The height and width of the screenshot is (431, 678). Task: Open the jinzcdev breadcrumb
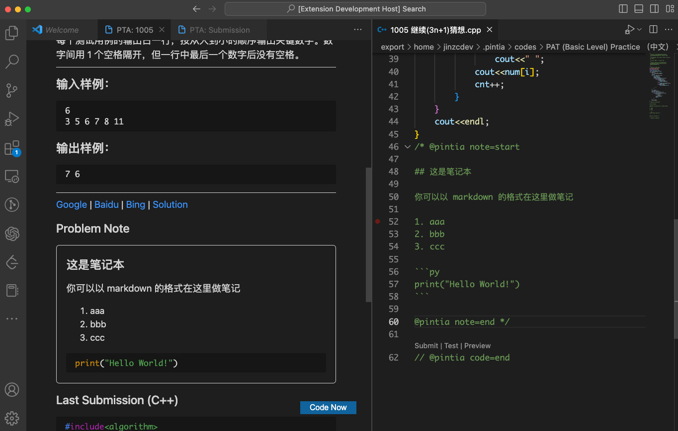point(458,47)
